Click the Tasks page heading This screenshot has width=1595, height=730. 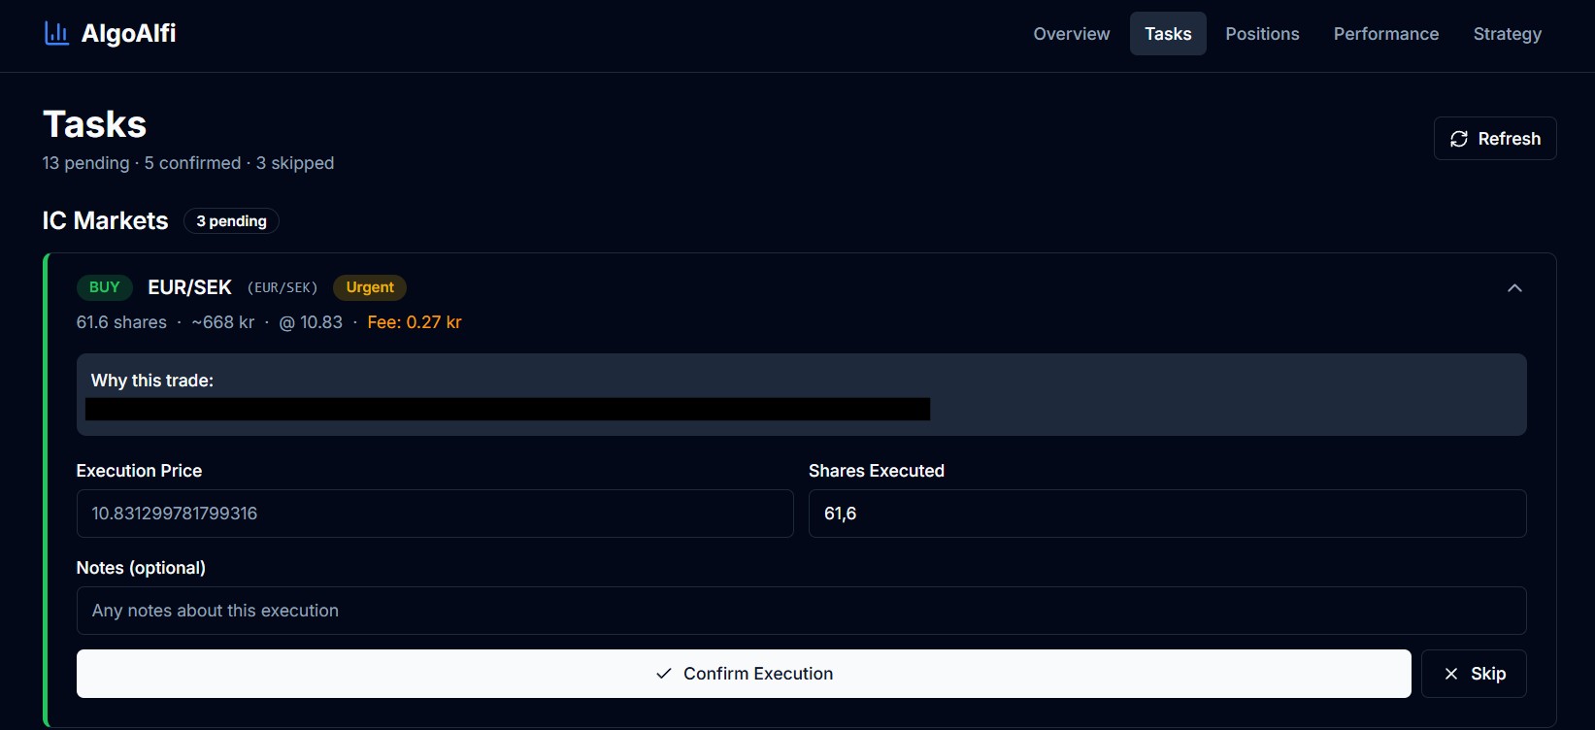click(x=94, y=124)
